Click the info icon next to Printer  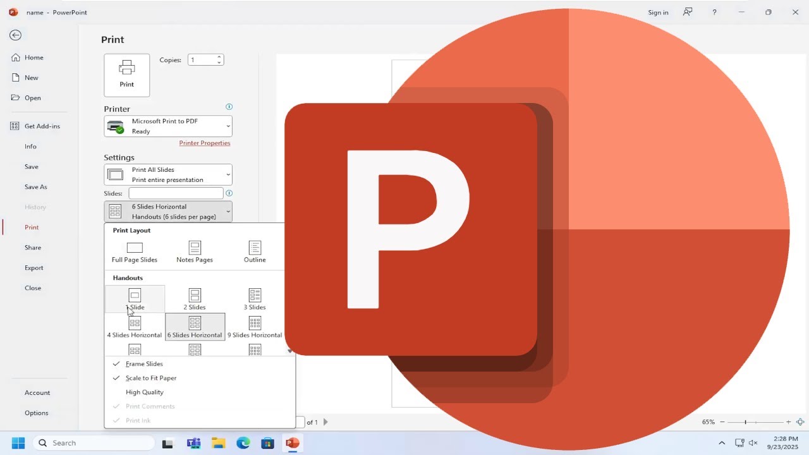(229, 107)
